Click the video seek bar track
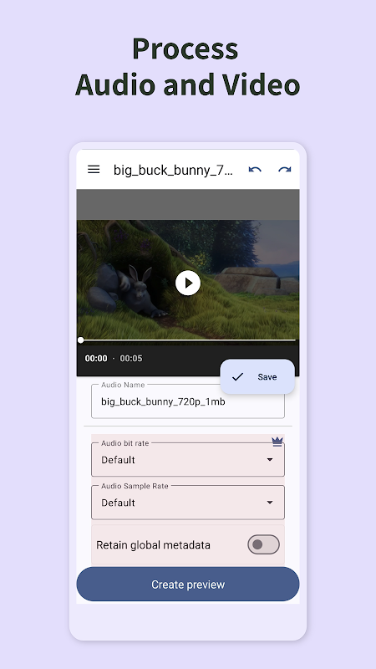 187,340
